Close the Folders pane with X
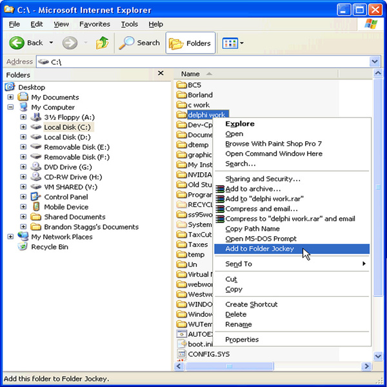Screen dimensions: 387x387 click(161, 74)
